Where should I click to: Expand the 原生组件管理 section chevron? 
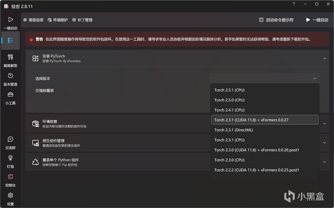coord(325,143)
